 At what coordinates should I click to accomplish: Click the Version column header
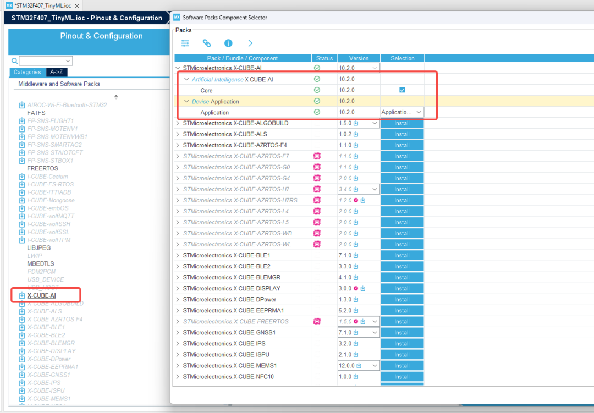pyautogui.click(x=359, y=58)
